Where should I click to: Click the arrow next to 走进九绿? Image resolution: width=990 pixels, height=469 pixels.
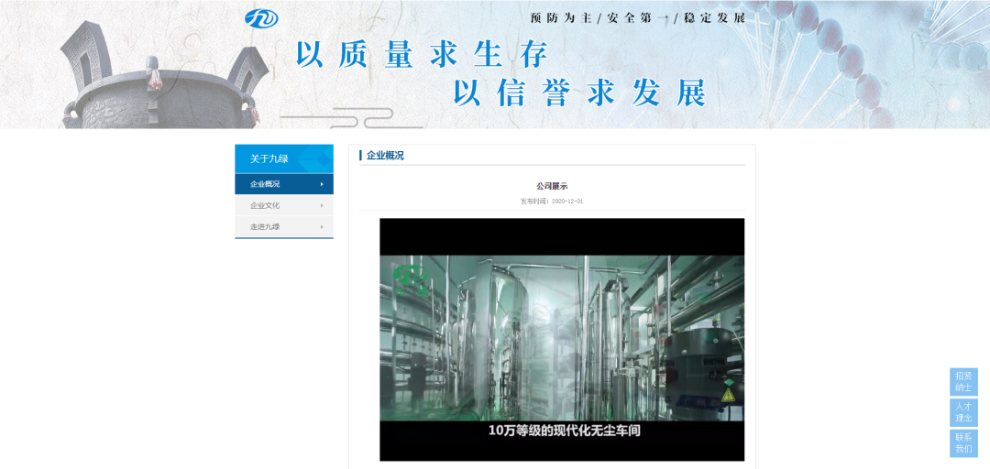(x=322, y=226)
